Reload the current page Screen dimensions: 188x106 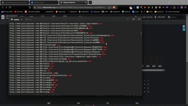(x=10, y=7)
